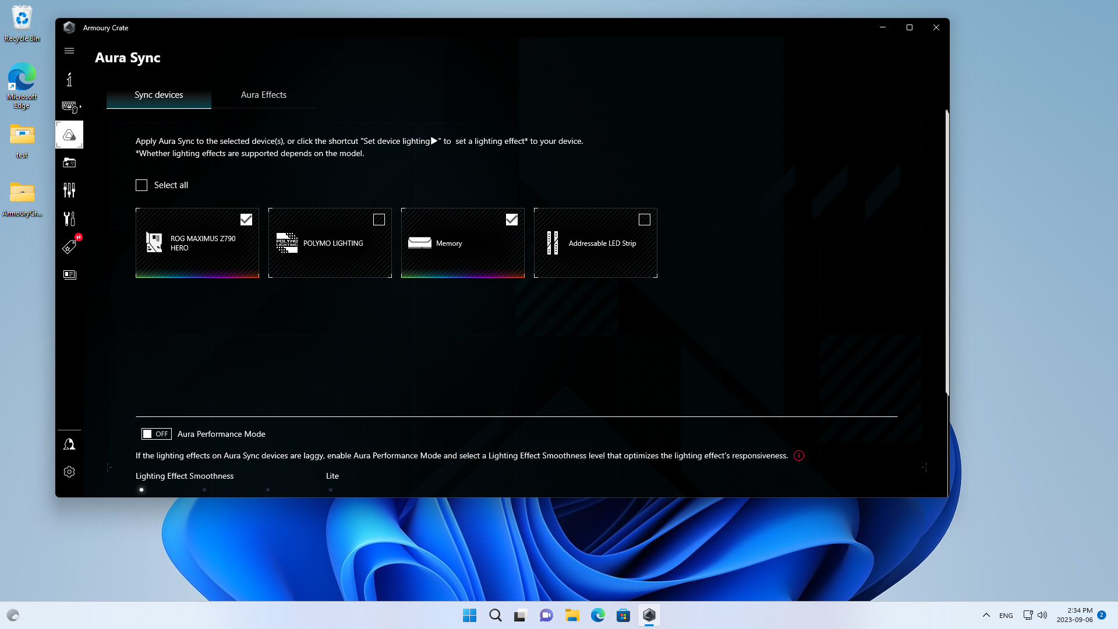Set smoothness slider to first dot
The height and width of the screenshot is (629, 1118).
[141, 490]
